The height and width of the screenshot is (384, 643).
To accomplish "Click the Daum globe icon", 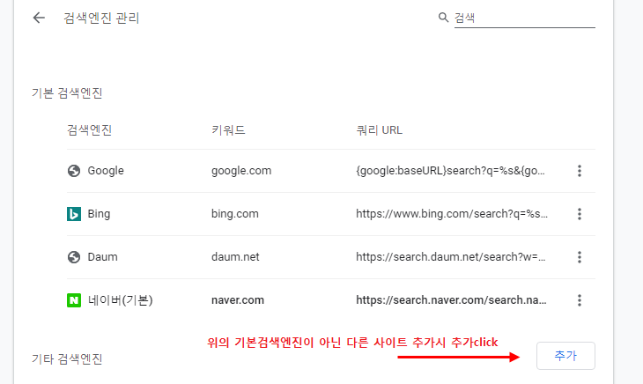I will pos(74,257).
